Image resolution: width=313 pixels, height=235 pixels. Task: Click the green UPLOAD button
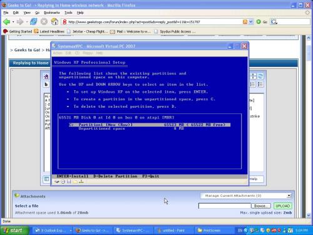pos(283,206)
